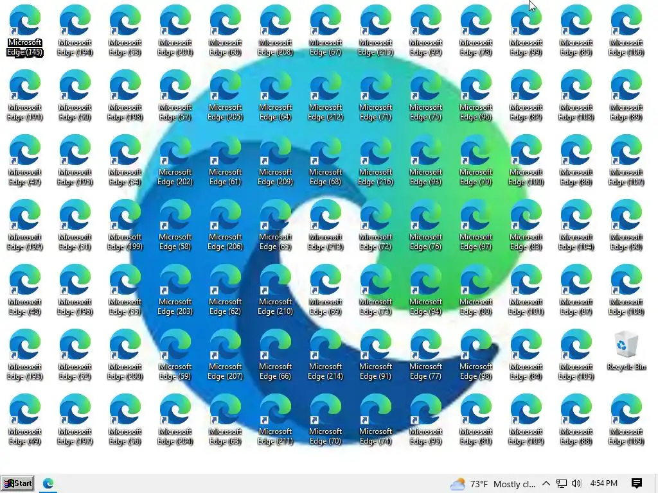658x493 pixels.
Task: Select the Microsoft Edge (201) shortcut
Action: tap(175, 30)
